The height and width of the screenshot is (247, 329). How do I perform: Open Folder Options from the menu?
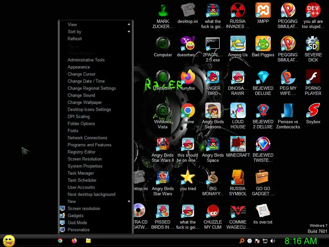point(97,123)
